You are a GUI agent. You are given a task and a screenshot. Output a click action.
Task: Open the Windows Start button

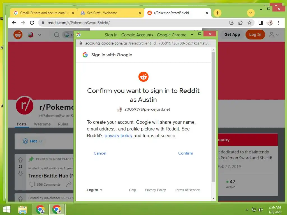point(7,209)
